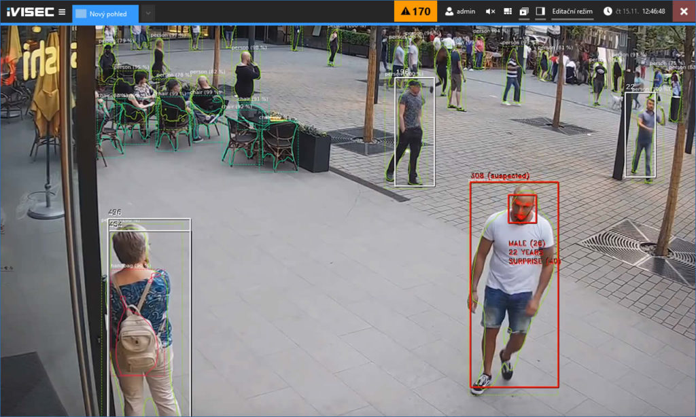This screenshot has height=417, width=696.
Task: Close the IVISEC application window
Action: [684, 12]
